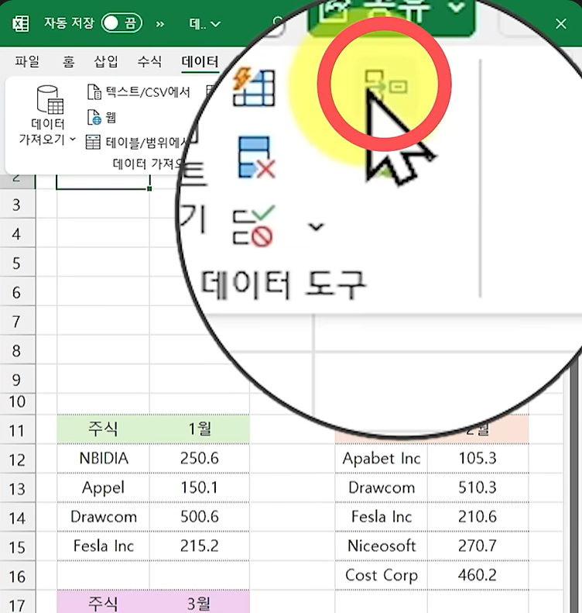The image size is (582, 613).
Task: Select the Niceosoft cell
Action: pos(382,546)
